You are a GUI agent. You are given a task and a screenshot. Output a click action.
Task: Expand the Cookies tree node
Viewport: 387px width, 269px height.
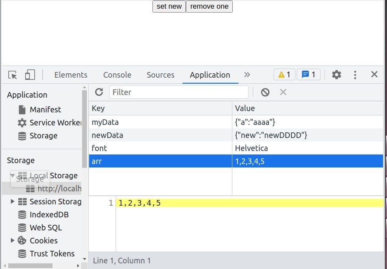coord(13,240)
